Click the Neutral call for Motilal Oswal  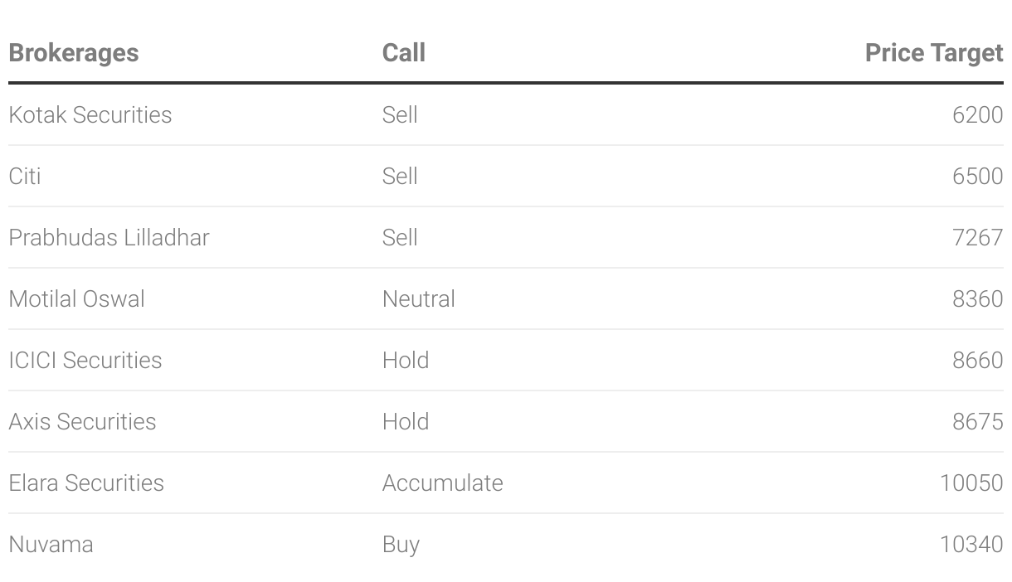coord(419,298)
